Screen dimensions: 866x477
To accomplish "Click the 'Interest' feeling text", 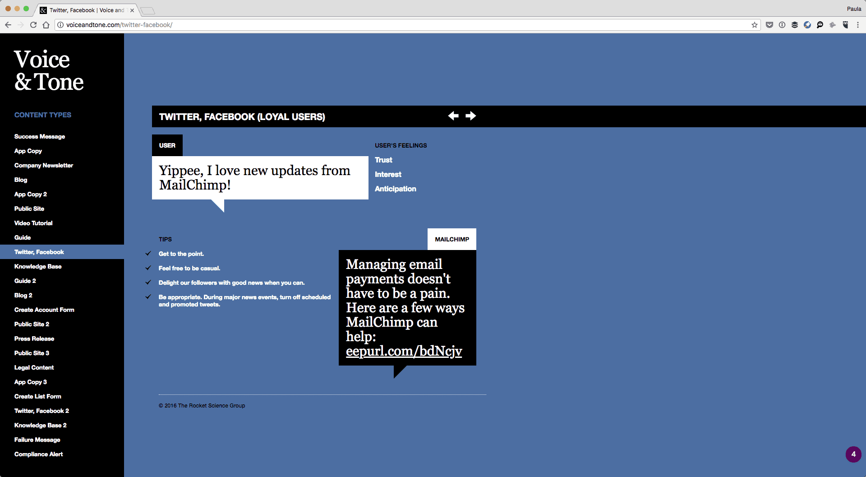I will click(388, 174).
